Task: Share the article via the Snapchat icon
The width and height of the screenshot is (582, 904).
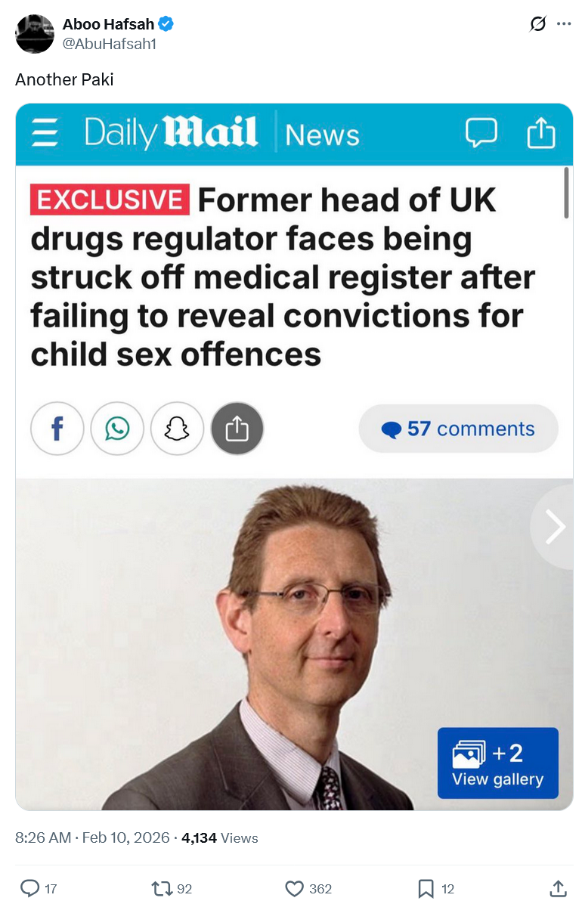Action: (177, 429)
